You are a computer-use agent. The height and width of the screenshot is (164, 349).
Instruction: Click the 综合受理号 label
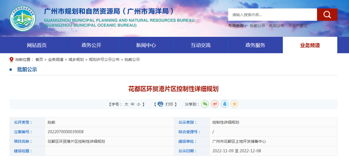tap(190, 132)
